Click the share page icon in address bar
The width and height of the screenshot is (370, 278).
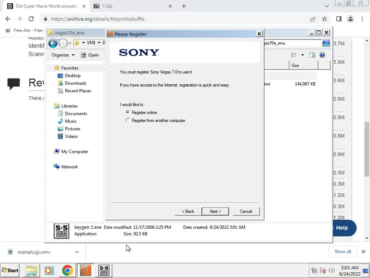313,19
